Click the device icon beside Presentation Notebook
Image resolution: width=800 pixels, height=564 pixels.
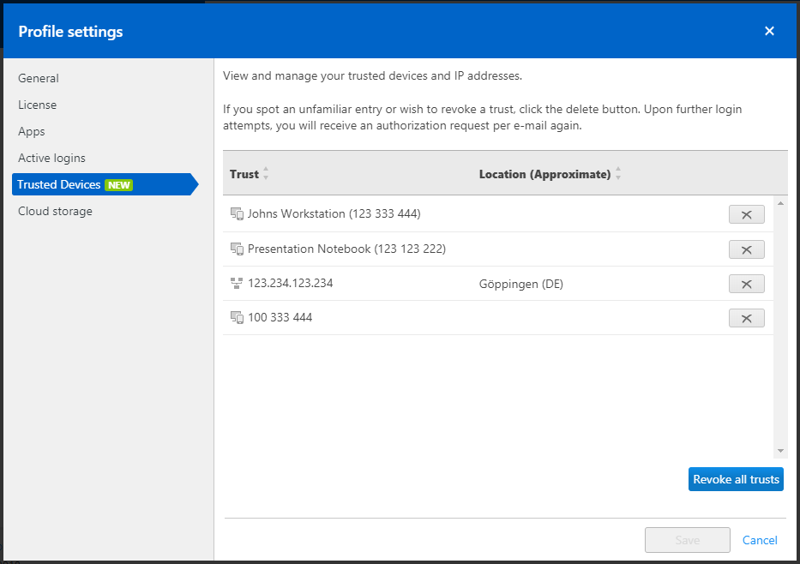click(x=237, y=249)
